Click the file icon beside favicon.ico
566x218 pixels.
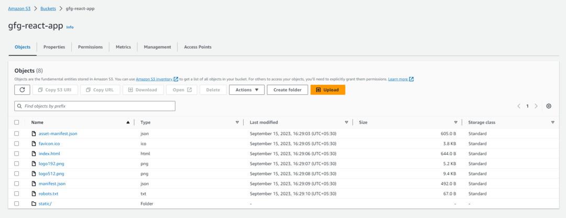[34, 144]
